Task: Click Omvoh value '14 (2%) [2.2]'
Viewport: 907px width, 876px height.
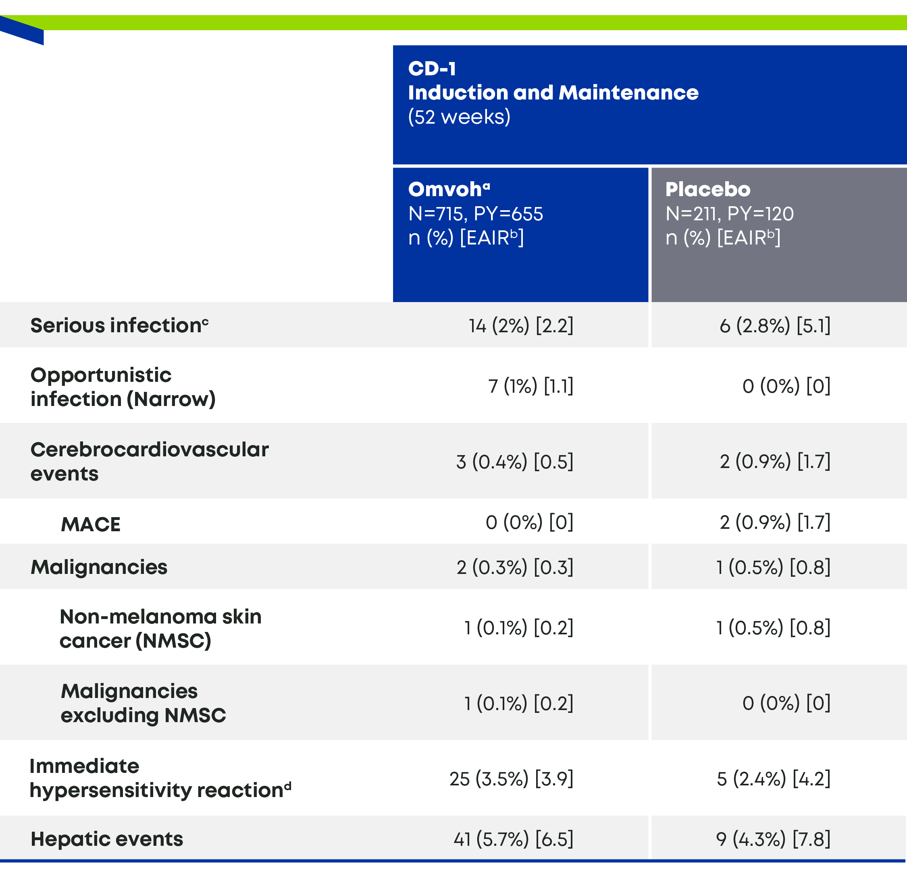Action: coord(521,326)
